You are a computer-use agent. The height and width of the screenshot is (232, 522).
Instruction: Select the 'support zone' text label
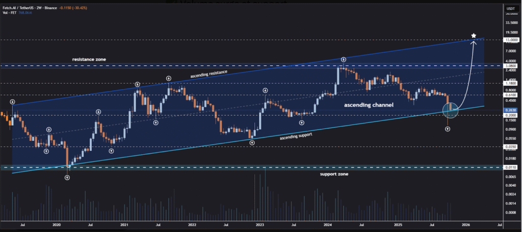click(x=334, y=174)
